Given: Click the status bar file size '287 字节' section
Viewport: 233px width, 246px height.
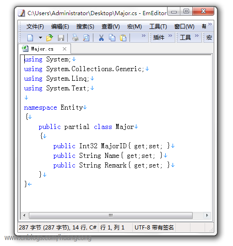Looking at the screenshot, I should [x=58, y=228].
